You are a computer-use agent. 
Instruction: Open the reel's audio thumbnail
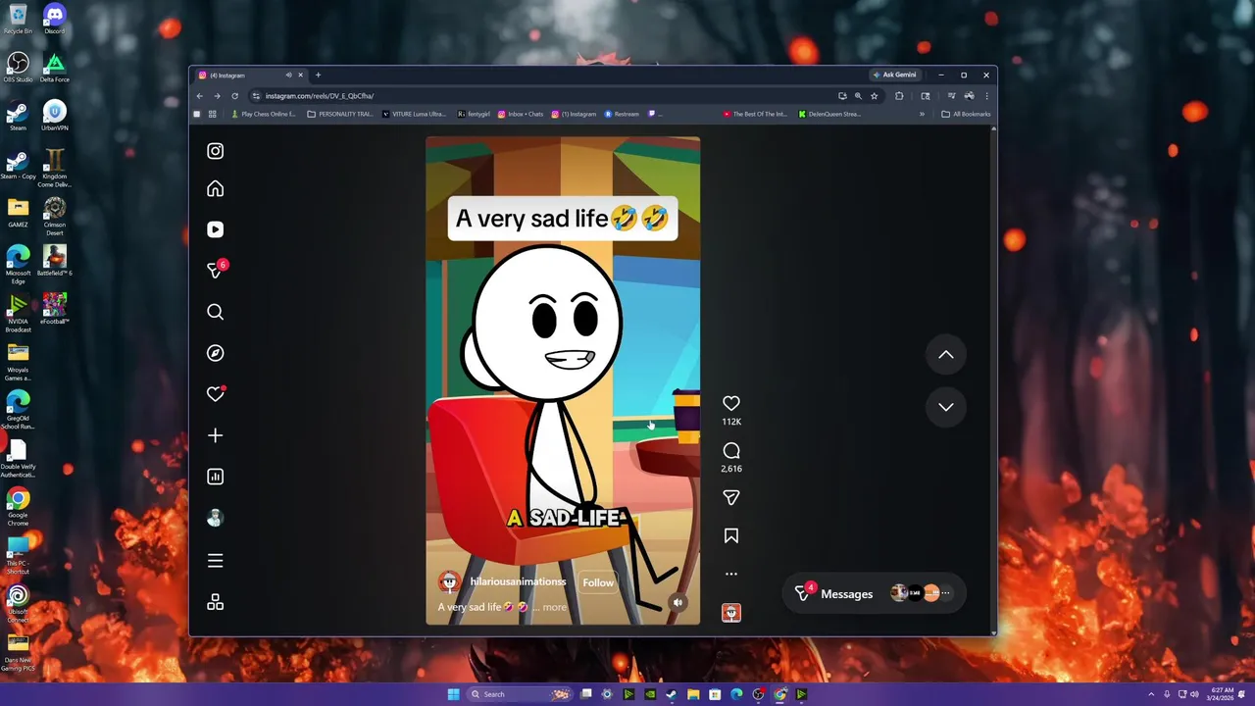(x=731, y=613)
